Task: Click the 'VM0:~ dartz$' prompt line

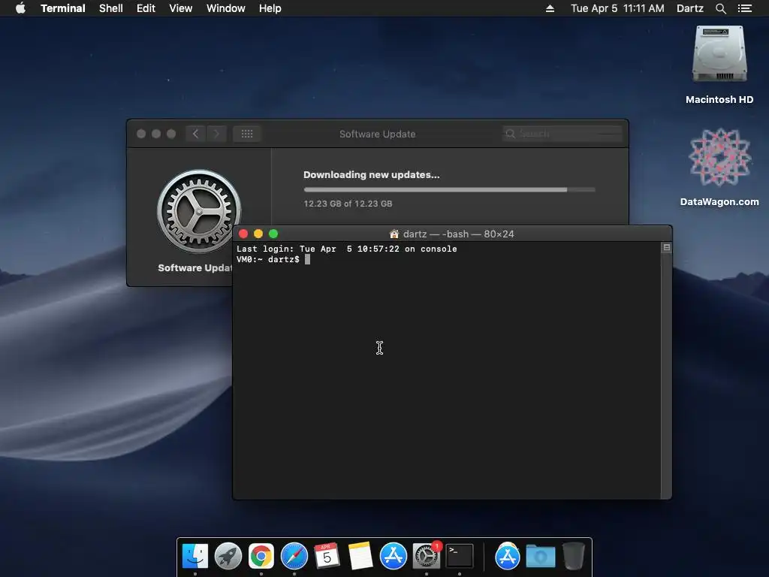Action: click(x=268, y=259)
